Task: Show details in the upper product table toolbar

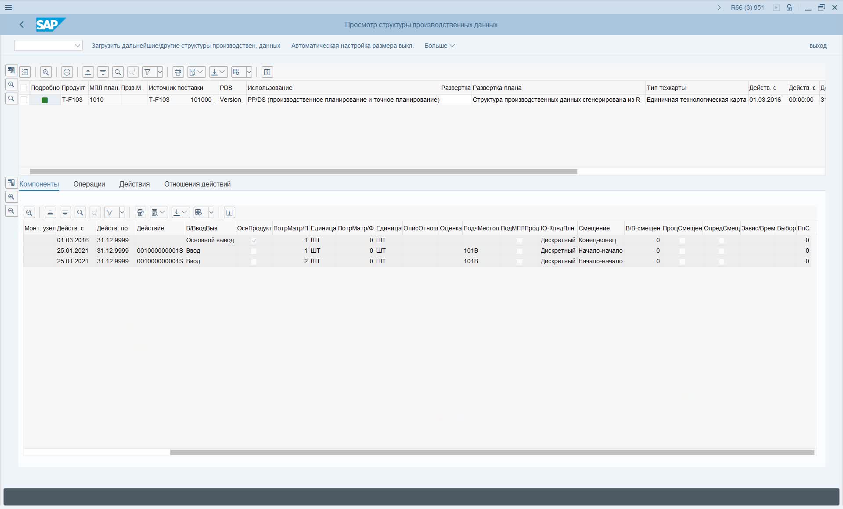Action: [x=46, y=72]
